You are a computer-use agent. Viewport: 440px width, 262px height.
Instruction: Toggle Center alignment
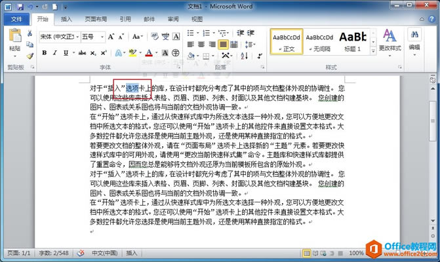coord(201,45)
